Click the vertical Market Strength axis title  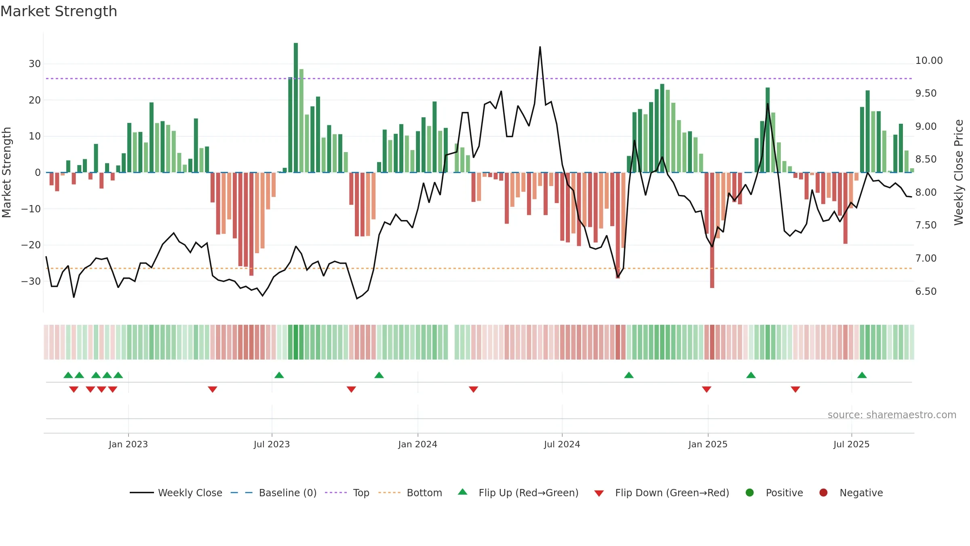coord(6,172)
